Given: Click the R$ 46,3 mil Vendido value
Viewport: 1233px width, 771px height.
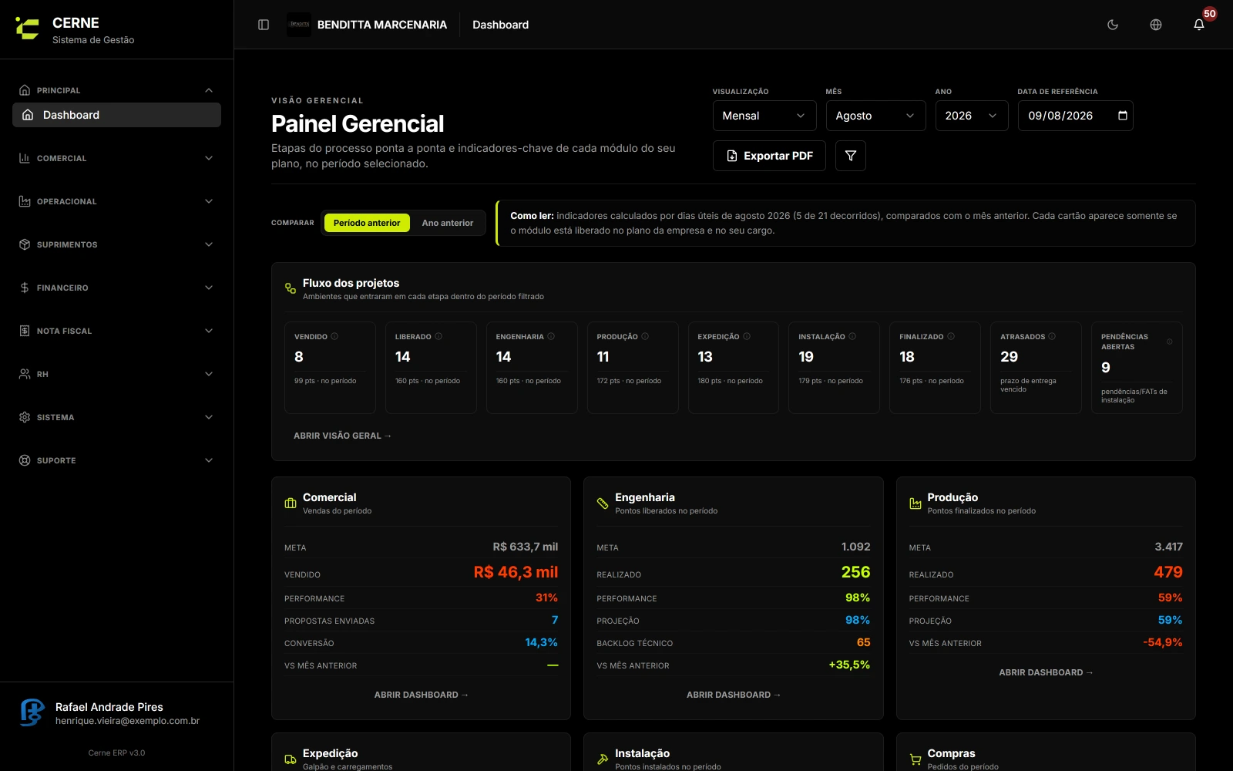Looking at the screenshot, I should [x=516, y=572].
